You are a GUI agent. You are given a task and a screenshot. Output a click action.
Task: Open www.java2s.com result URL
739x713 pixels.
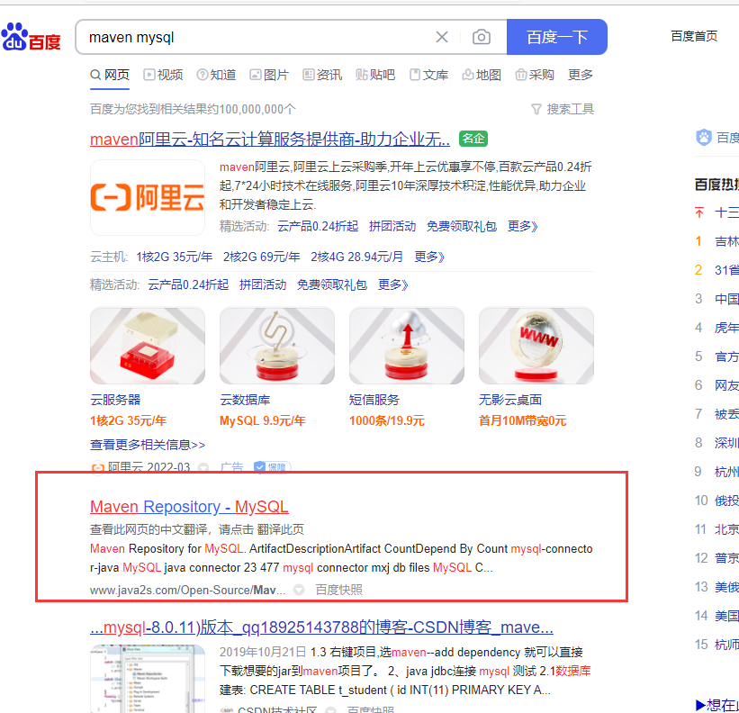[x=187, y=590]
